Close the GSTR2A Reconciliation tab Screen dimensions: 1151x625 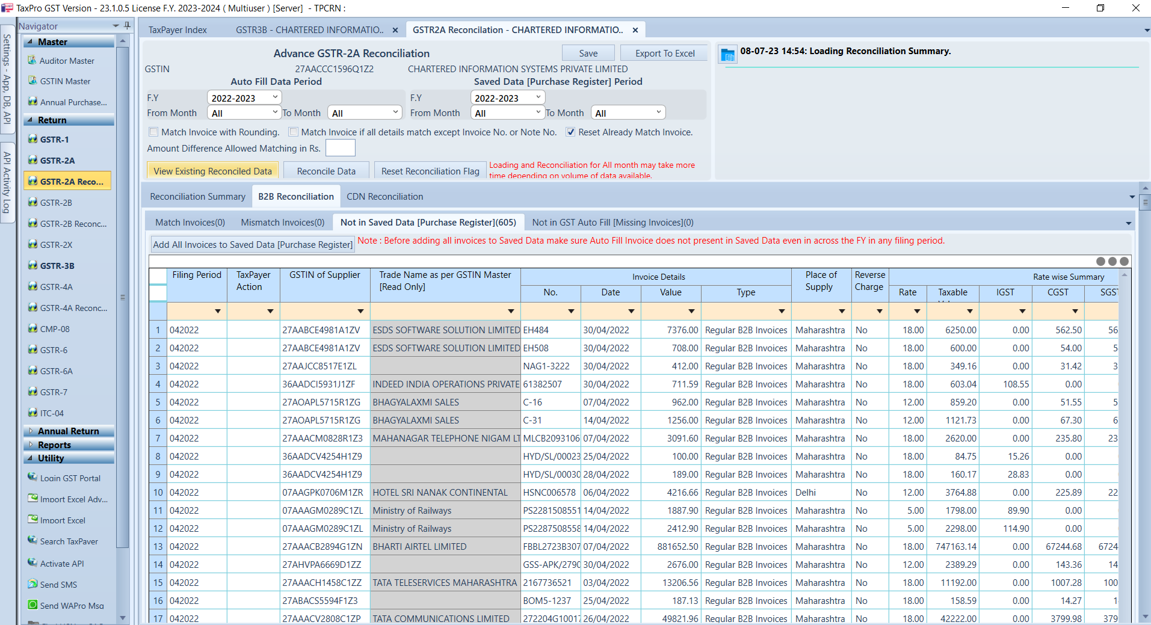(635, 30)
